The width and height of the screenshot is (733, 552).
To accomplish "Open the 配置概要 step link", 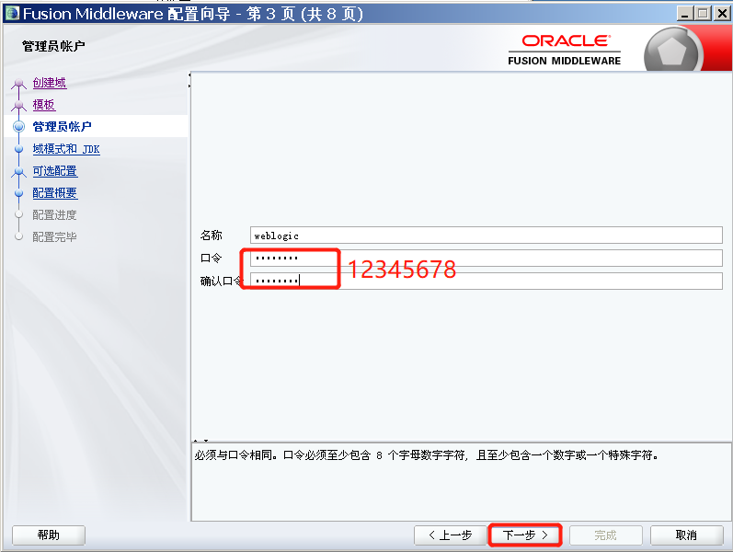I will click(55, 192).
